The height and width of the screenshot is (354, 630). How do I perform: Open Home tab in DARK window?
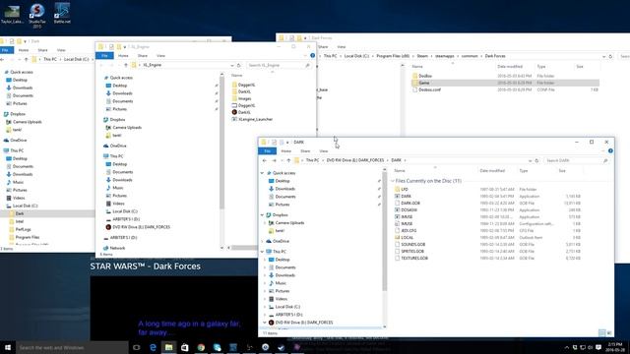[x=286, y=150]
